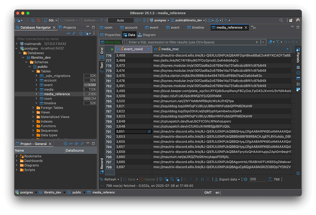316x215 pixels.
Task: Click the edit cell pencil icon
Action: [x=161, y=179]
